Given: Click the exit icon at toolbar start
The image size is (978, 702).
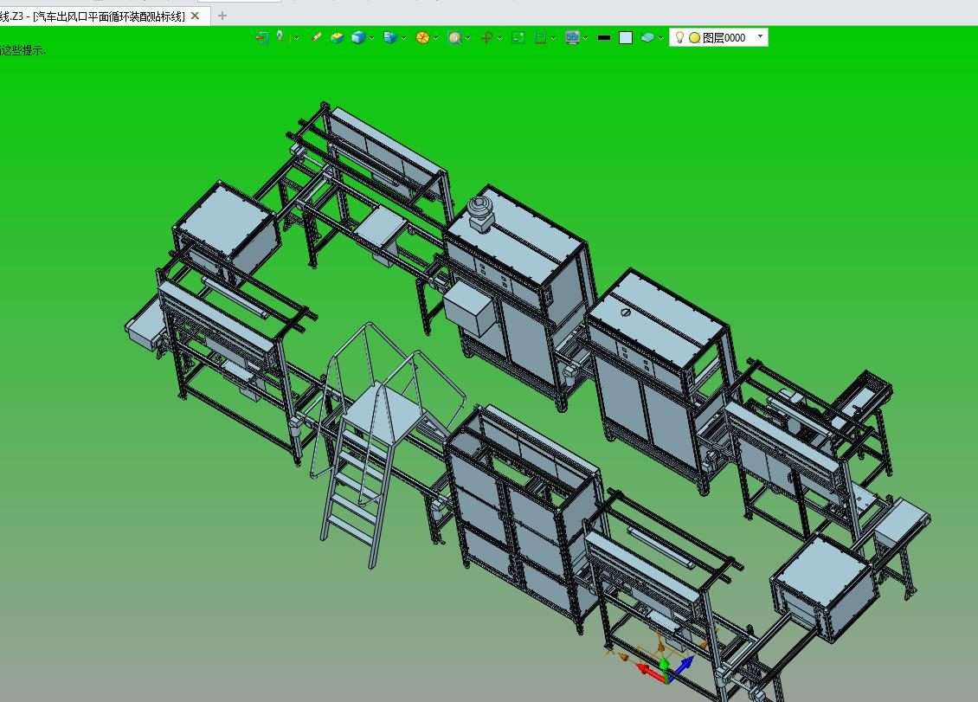Looking at the screenshot, I should pyautogui.click(x=261, y=37).
